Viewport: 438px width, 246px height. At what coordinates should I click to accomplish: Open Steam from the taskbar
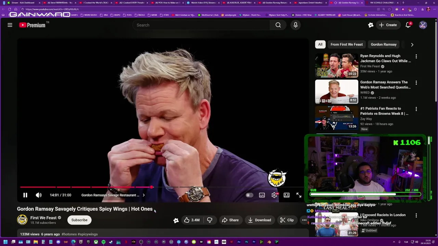[111, 242]
